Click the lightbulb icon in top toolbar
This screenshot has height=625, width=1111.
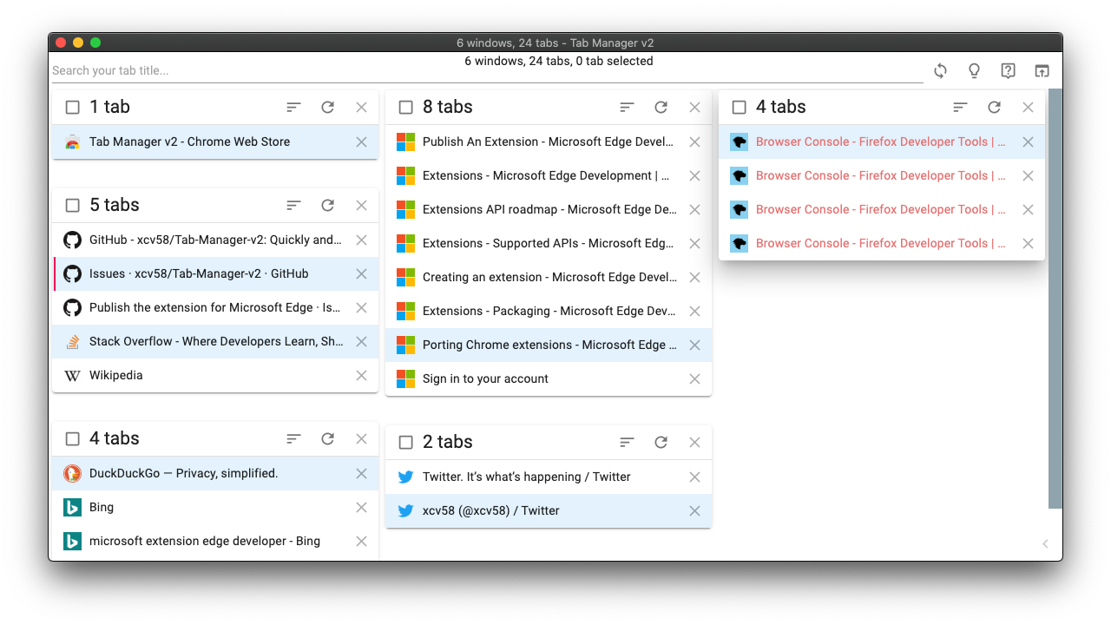[x=974, y=71]
